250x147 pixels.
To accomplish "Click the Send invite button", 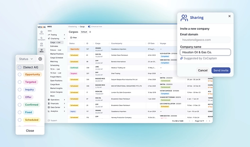I will point(221,70).
